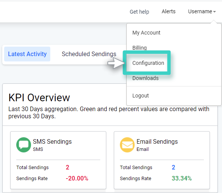The height and width of the screenshot is (193, 222).
Task: Click the green SMS Sendings chat icon
Action: pyautogui.click(x=23, y=145)
